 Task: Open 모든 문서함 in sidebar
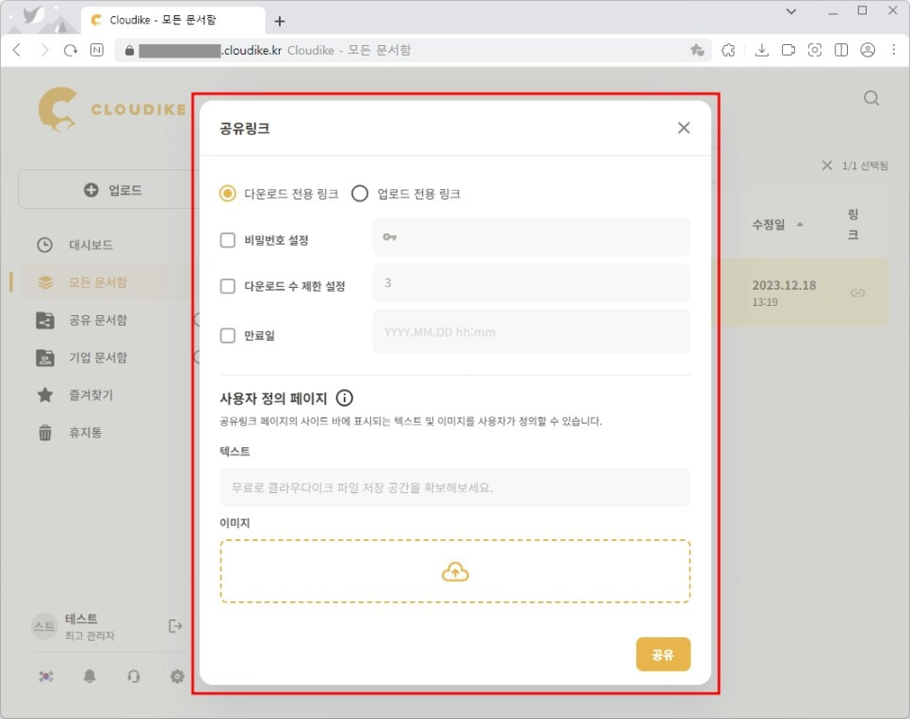98,282
